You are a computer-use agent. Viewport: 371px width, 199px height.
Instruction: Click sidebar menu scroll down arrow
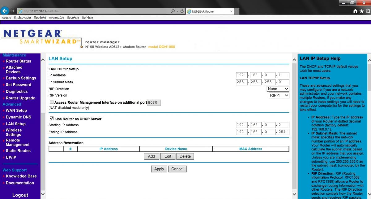pos(43,195)
